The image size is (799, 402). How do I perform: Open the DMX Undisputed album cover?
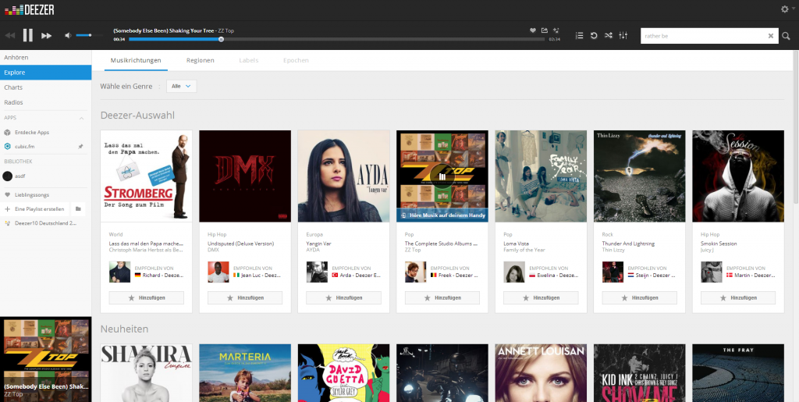click(245, 176)
